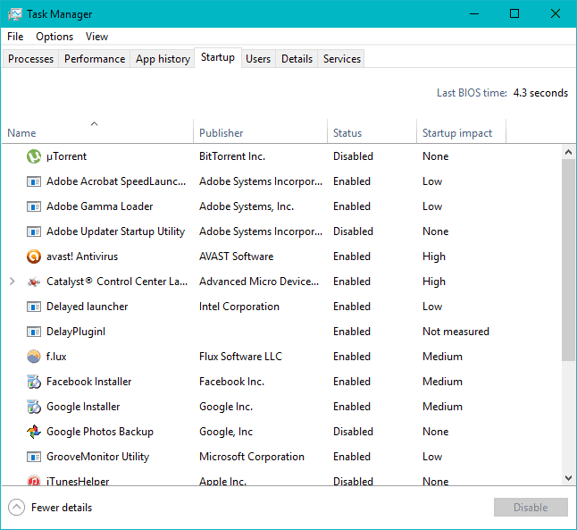Maximize the Task Manager window
The height and width of the screenshot is (530, 577).
514,14
